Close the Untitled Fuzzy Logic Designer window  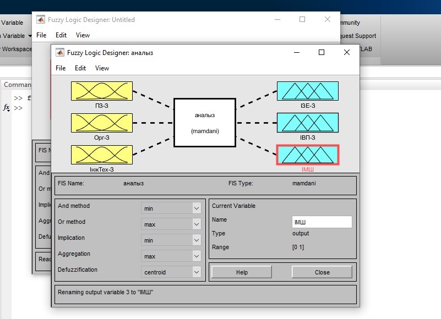(x=328, y=19)
